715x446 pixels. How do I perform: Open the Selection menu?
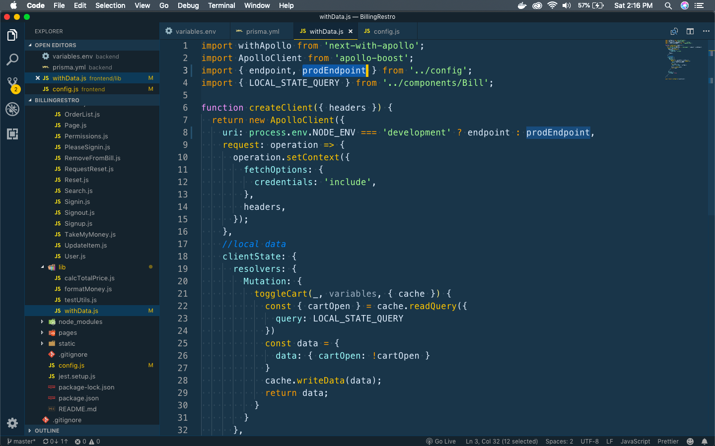[x=110, y=5]
